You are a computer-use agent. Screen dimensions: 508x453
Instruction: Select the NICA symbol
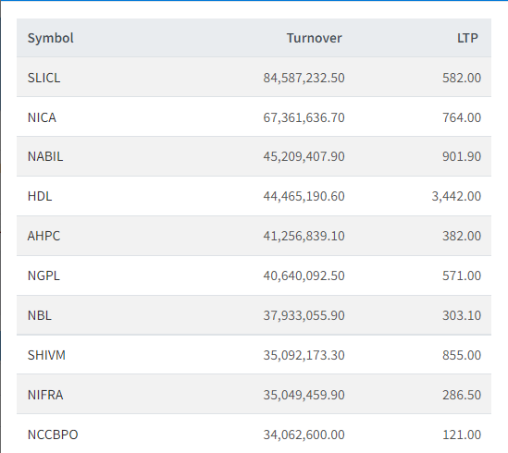42,117
